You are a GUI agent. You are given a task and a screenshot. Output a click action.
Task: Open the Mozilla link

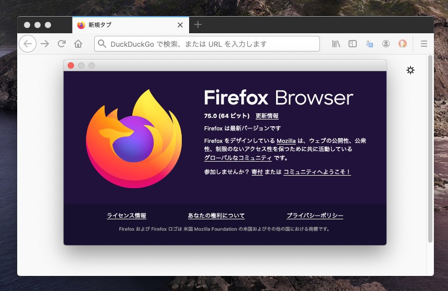pos(286,141)
